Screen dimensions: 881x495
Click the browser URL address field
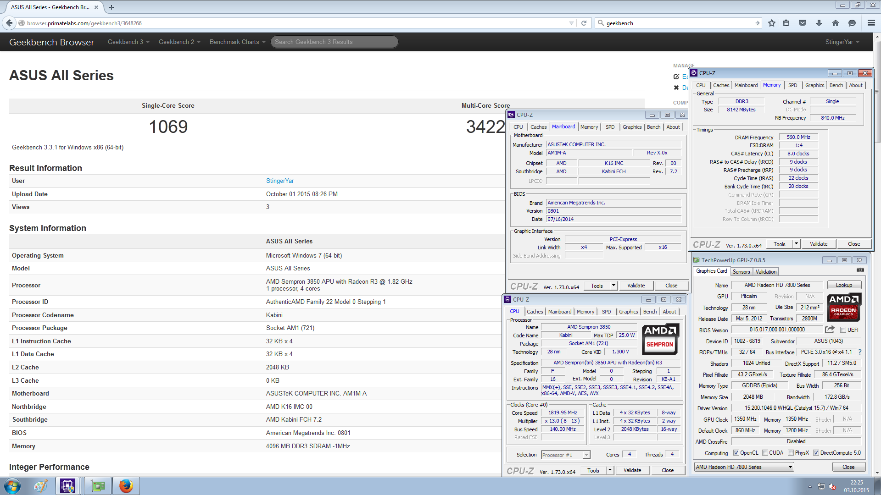pos(294,23)
